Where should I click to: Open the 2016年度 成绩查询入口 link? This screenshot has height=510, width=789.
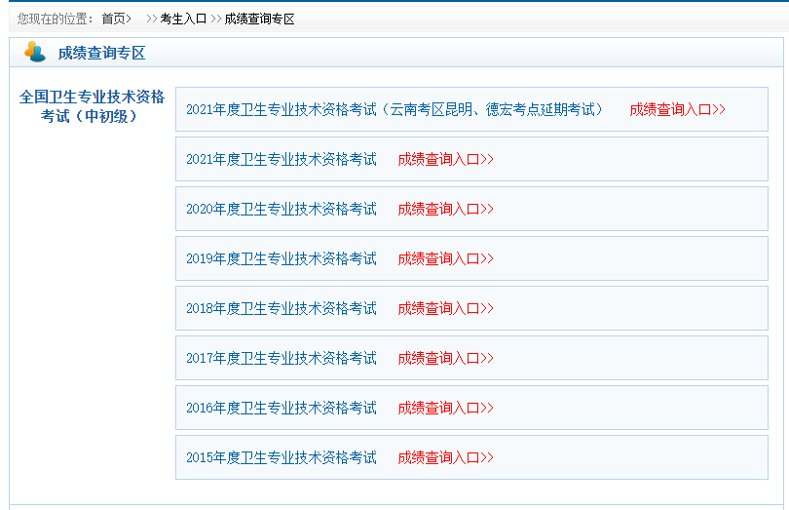click(x=445, y=408)
